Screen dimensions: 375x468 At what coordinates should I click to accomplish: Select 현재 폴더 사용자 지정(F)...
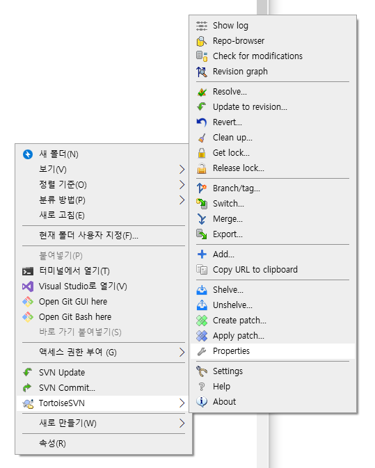tap(103, 236)
